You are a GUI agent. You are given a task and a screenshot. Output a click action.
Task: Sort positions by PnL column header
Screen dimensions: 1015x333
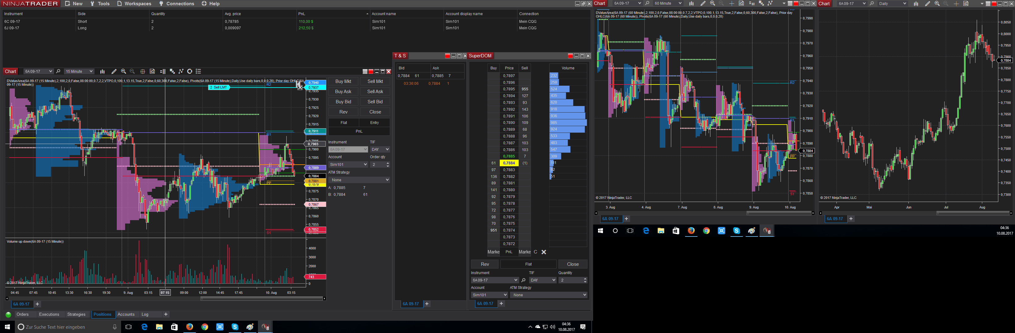(333, 14)
